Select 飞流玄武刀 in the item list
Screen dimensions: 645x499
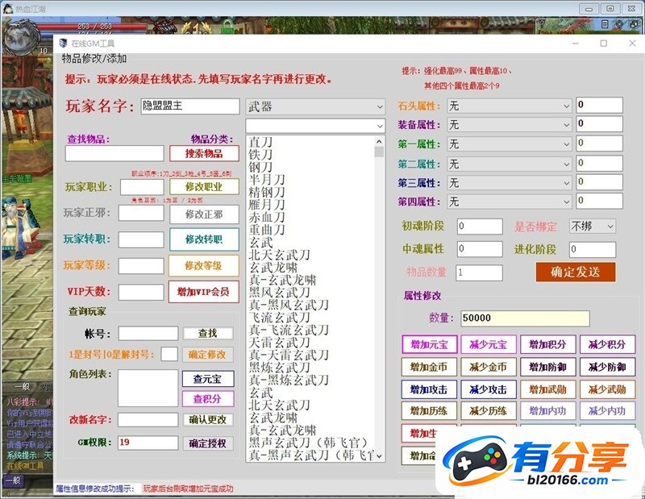tap(279, 317)
